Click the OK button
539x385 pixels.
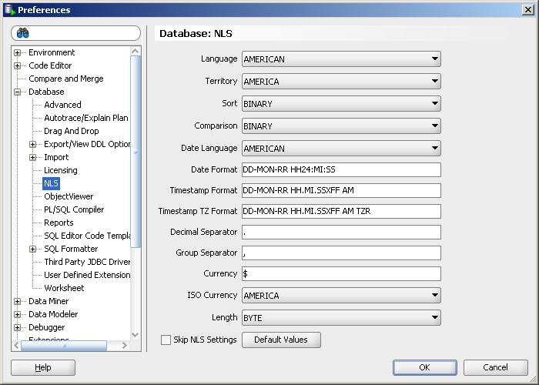(425, 367)
